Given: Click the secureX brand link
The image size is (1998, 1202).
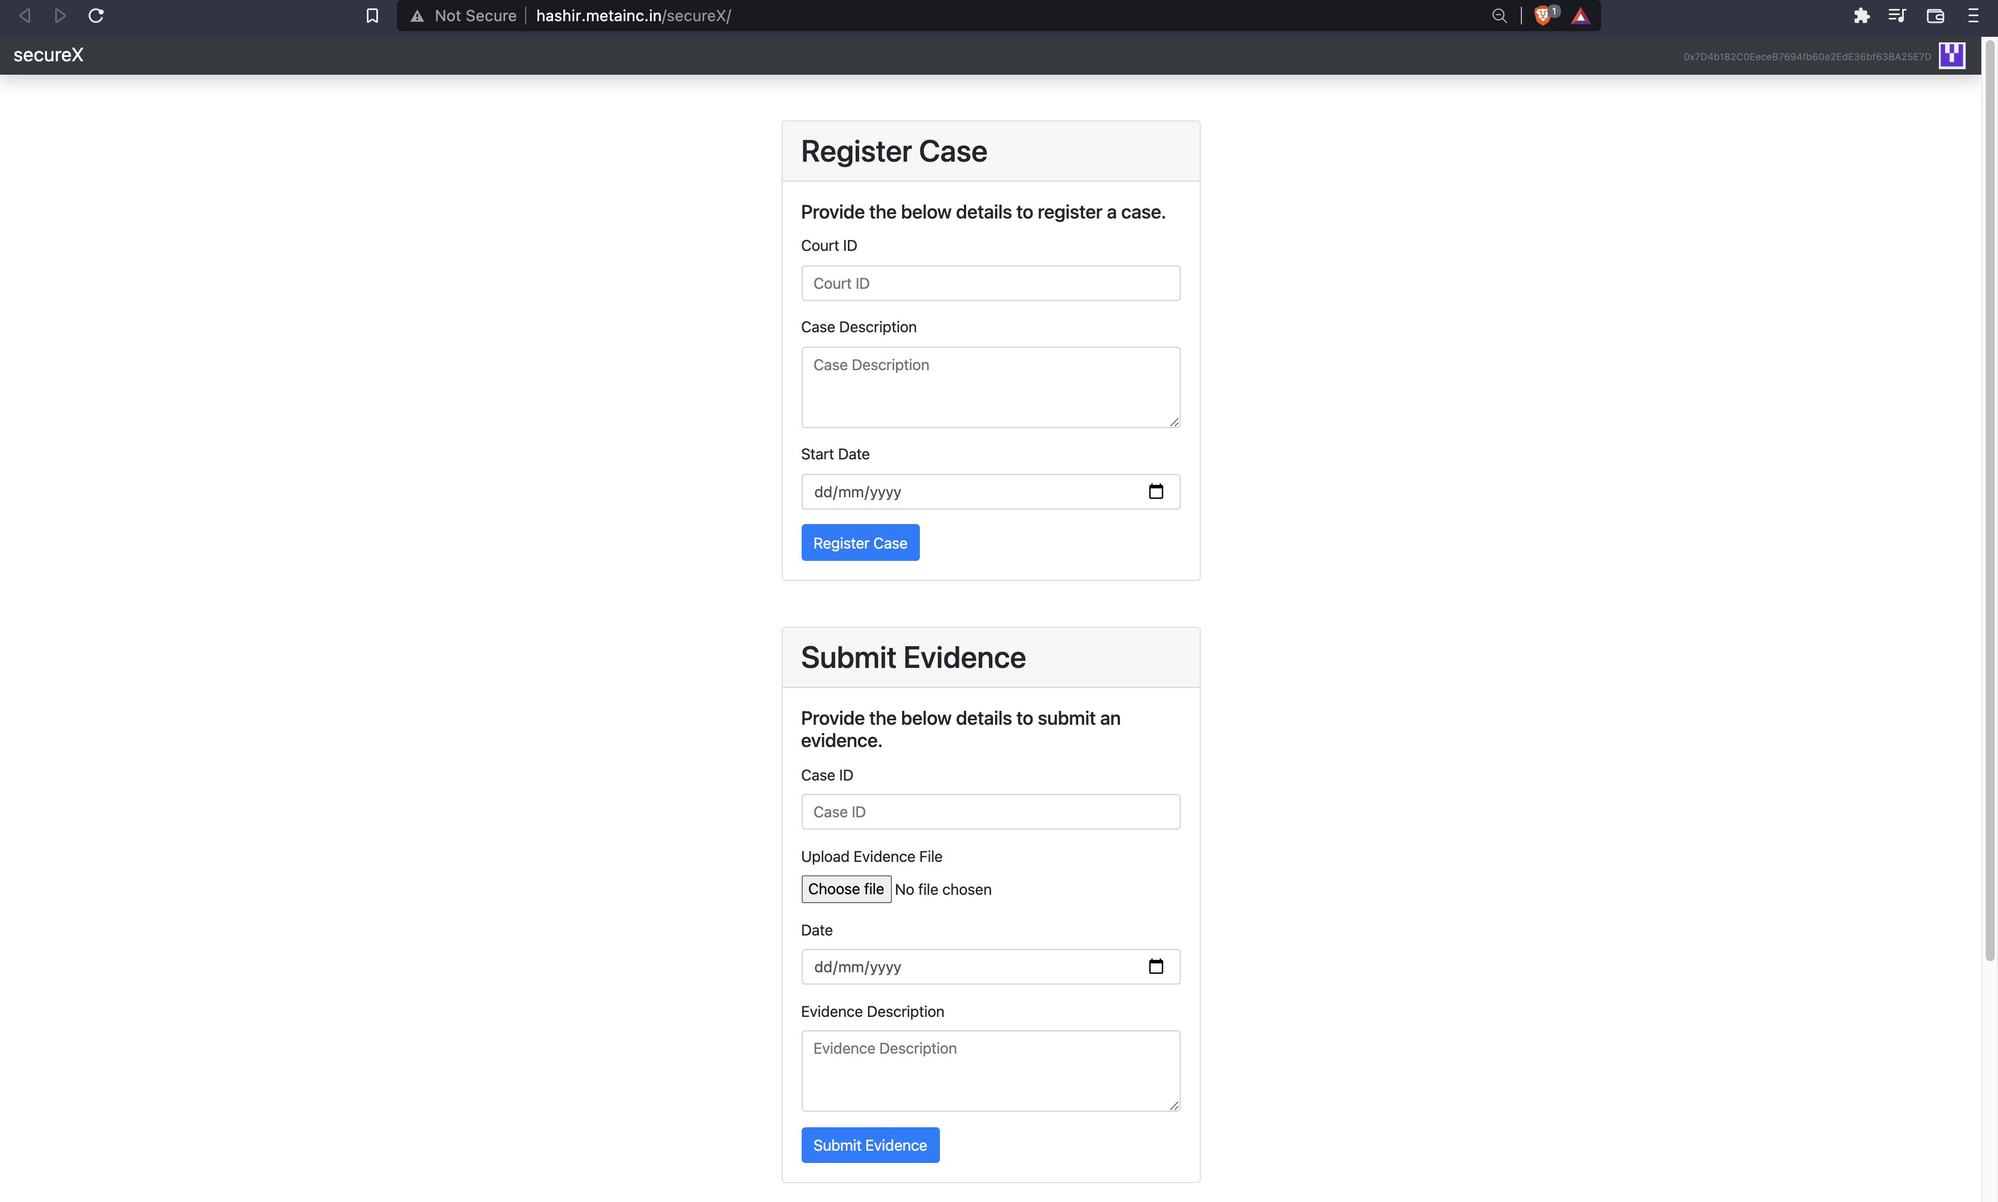Looking at the screenshot, I should [x=49, y=55].
